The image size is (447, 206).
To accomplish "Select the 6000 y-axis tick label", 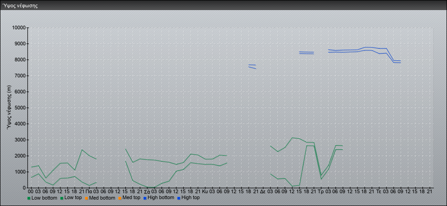I will [x=20, y=92].
